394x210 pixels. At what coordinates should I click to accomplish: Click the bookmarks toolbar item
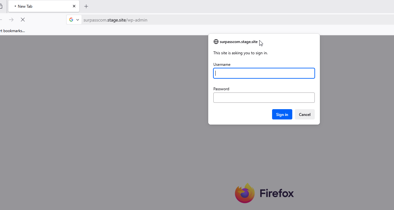13,31
